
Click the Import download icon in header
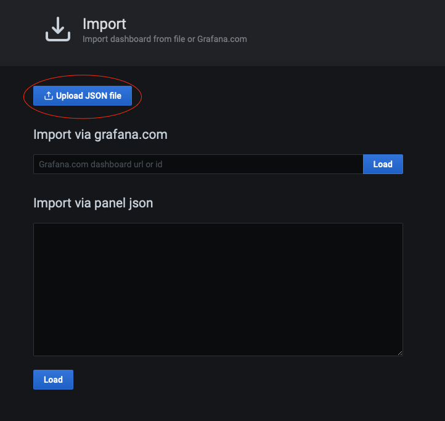point(58,30)
